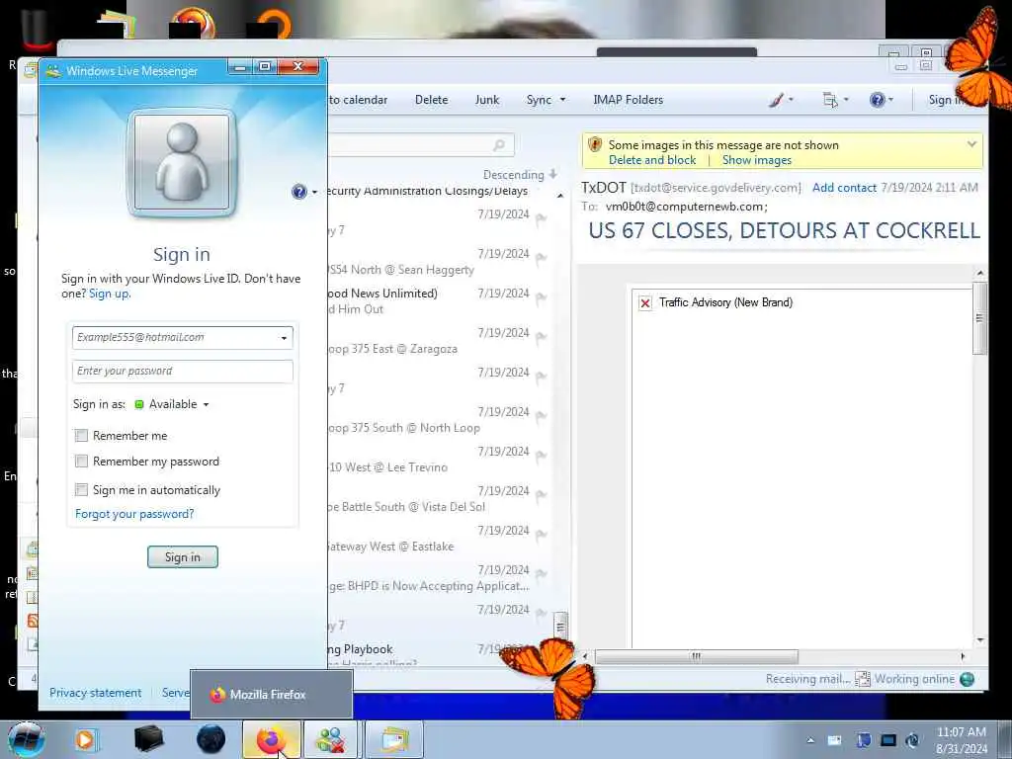Click the black box icon on taskbar
The height and width of the screenshot is (759, 1012).
(148, 739)
